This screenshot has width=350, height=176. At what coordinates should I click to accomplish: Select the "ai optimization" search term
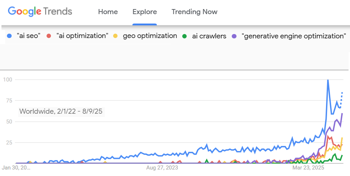(83, 36)
